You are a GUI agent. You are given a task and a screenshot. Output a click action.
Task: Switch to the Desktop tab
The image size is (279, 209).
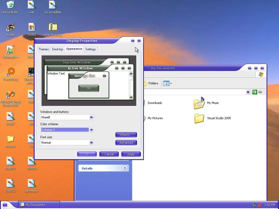(x=57, y=49)
